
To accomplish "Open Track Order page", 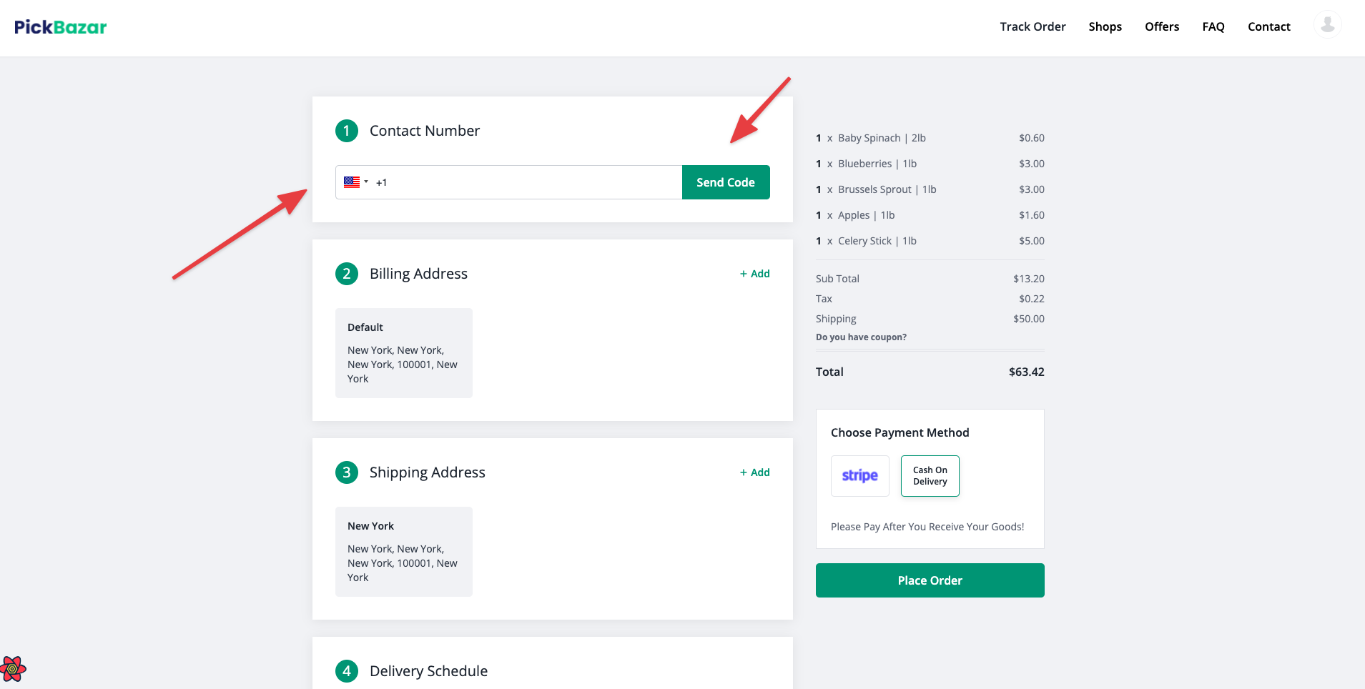I will click(1033, 26).
